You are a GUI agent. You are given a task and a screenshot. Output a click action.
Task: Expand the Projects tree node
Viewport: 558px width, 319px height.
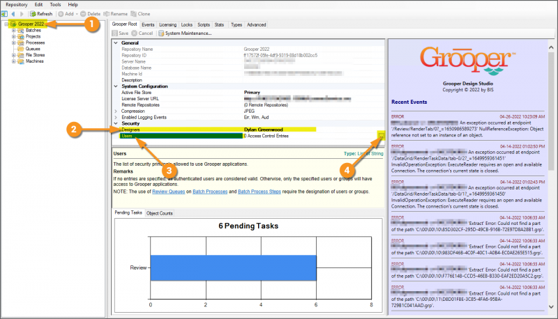pyautogui.click(x=13, y=37)
